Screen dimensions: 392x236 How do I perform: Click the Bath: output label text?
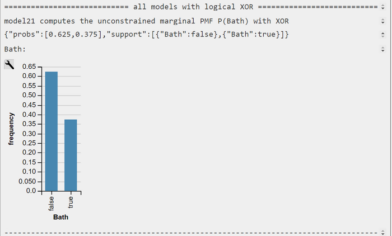(x=15, y=49)
